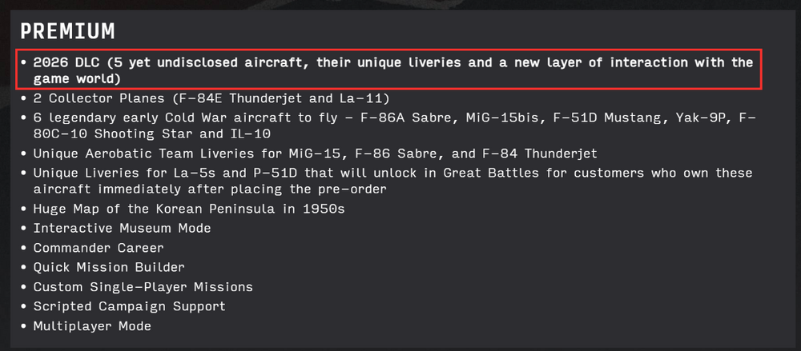801x351 pixels.
Task: Select the highlighted 2026 DLC list item
Action: [392, 70]
